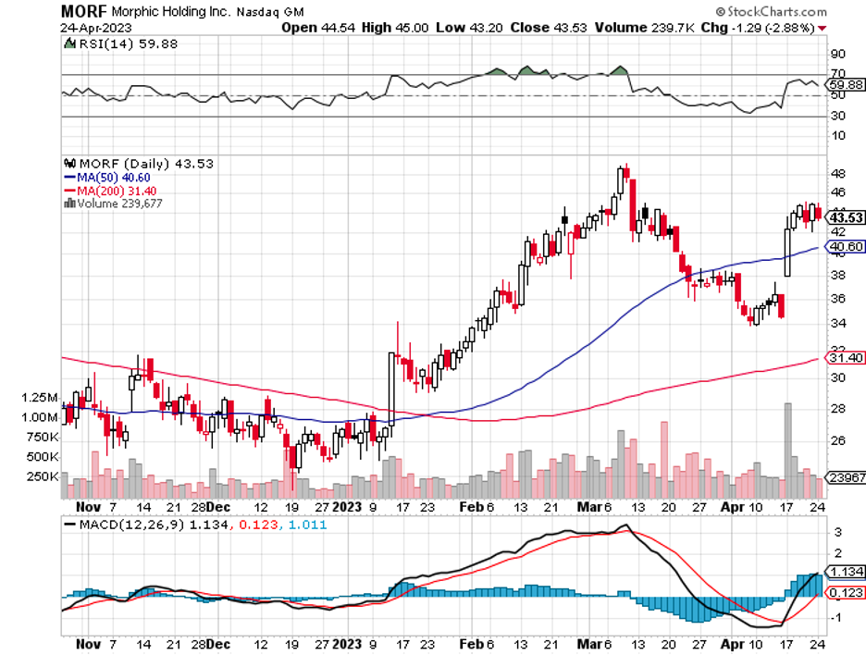866x655 pixels.
Task: Click the Nov label on MACD panel axis
Action: (89, 644)
